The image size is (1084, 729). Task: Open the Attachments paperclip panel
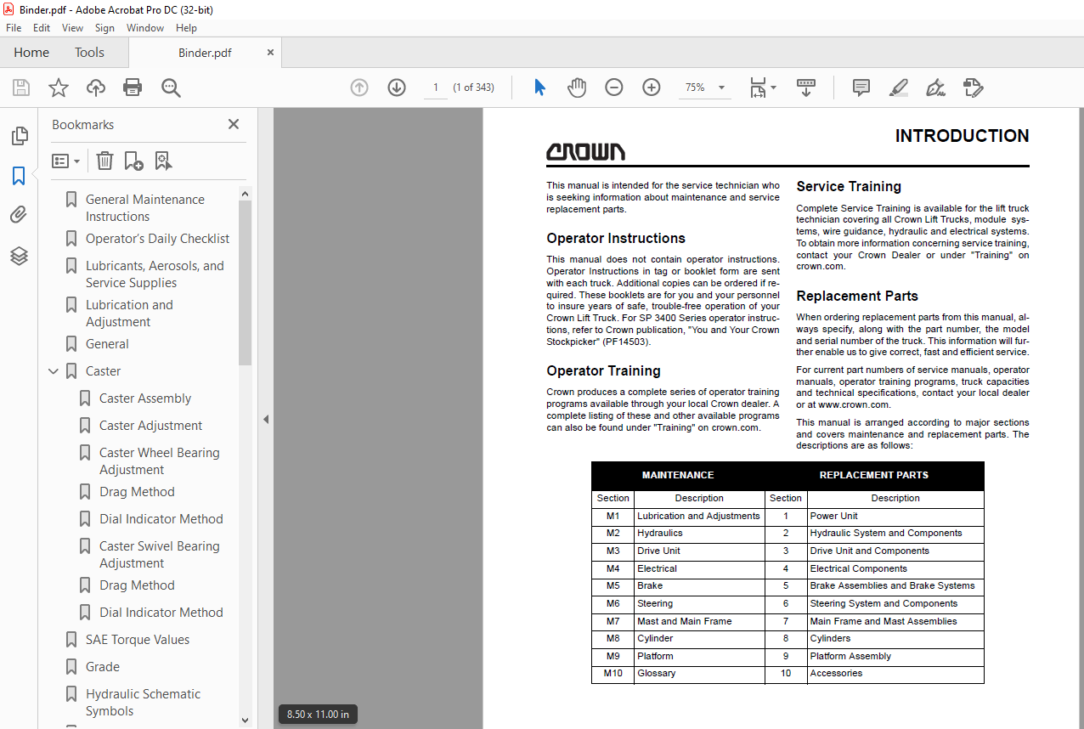click(x=19, y=216)
